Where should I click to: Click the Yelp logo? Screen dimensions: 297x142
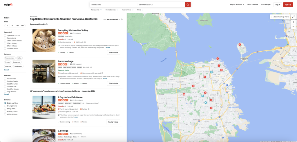8,5
